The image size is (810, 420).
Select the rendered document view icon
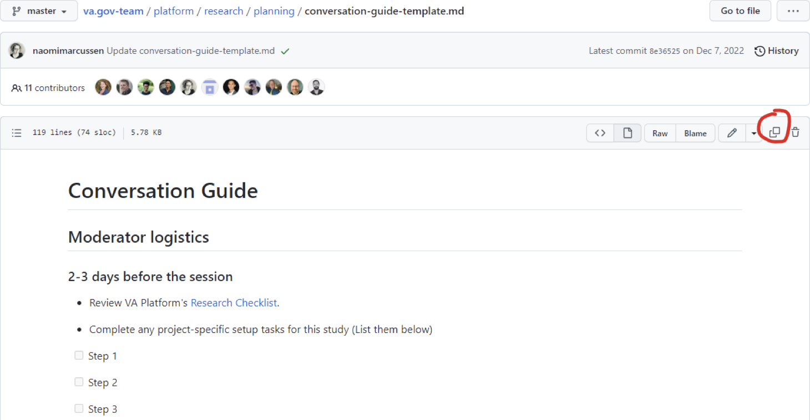coord(627,133)
